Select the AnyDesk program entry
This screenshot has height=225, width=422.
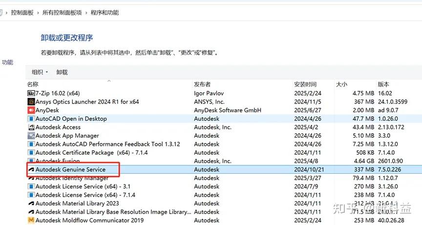47,110
